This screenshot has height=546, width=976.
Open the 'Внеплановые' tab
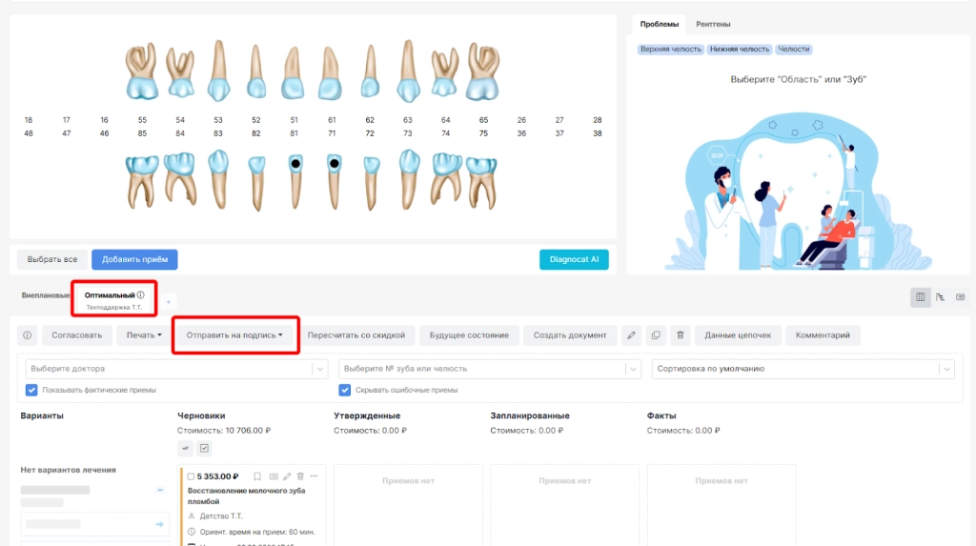(x=46, y=295)
